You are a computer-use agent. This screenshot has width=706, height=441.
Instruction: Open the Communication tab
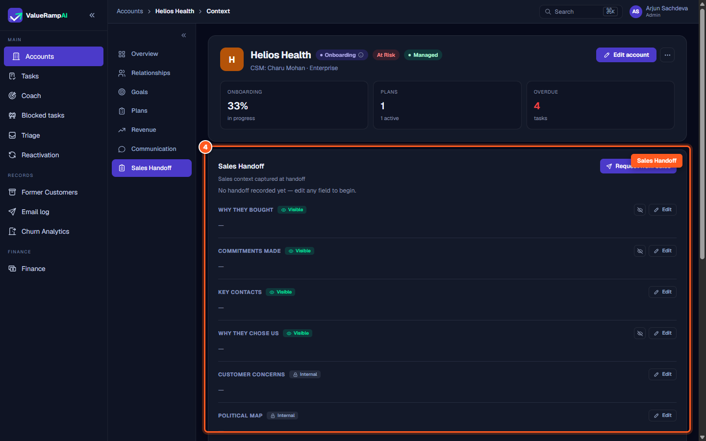(x=151, y=149)
